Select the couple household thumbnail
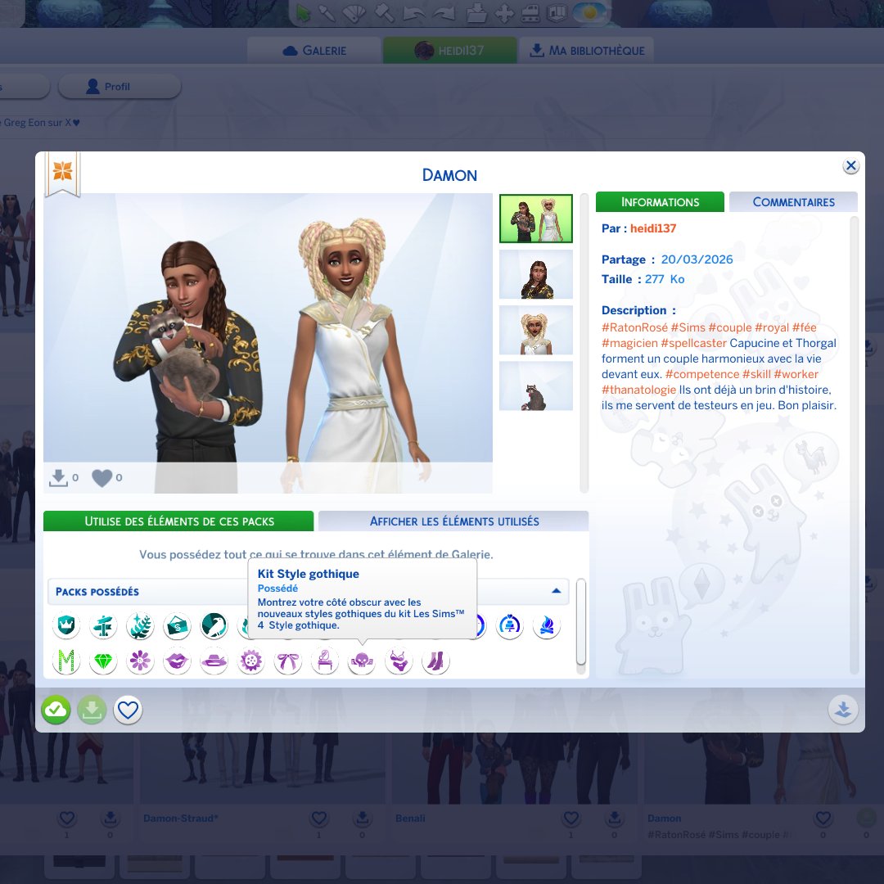Screen dimensions: 884x884 click(x=535, y=219)
